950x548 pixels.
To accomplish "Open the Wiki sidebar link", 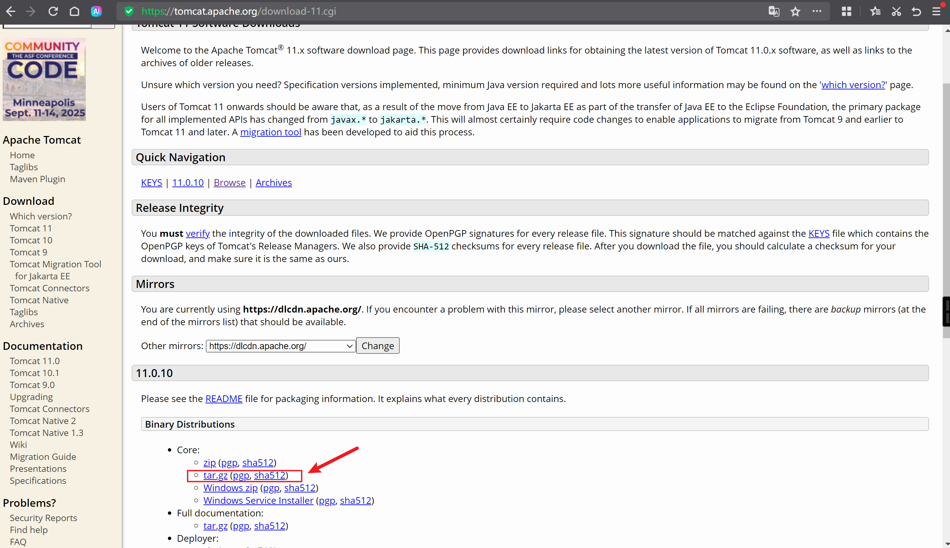I will pos(18,445).
